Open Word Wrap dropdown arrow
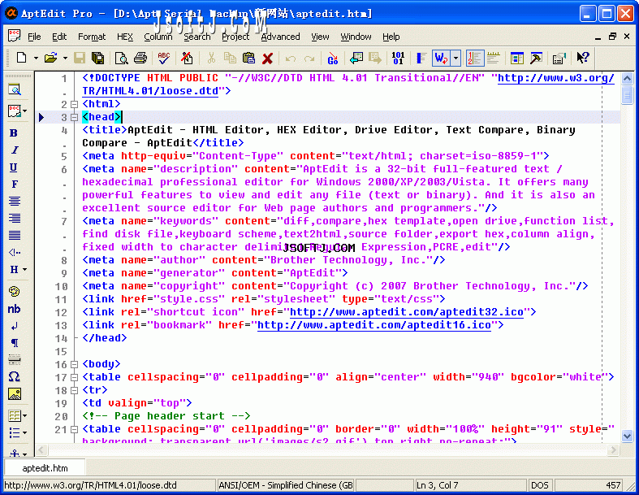 pos(456,58)
